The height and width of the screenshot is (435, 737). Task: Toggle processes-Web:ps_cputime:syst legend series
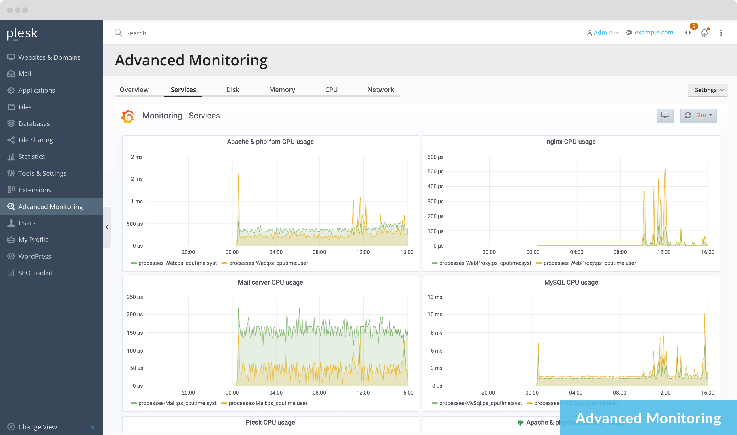pyautogui.click(x=177, y=263)
